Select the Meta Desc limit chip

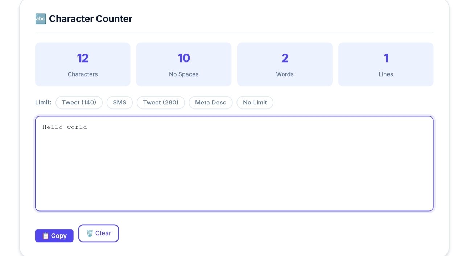click(210, 102)
